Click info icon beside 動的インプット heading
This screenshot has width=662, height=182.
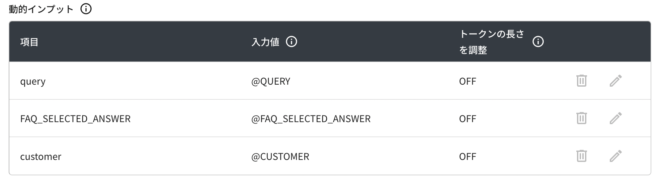[x=86, y=9]
